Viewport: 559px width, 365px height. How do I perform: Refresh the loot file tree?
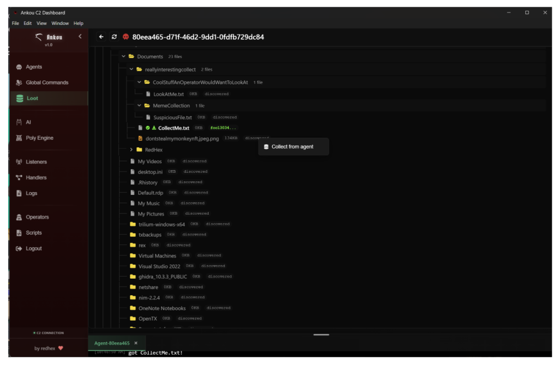pos(114,37)
